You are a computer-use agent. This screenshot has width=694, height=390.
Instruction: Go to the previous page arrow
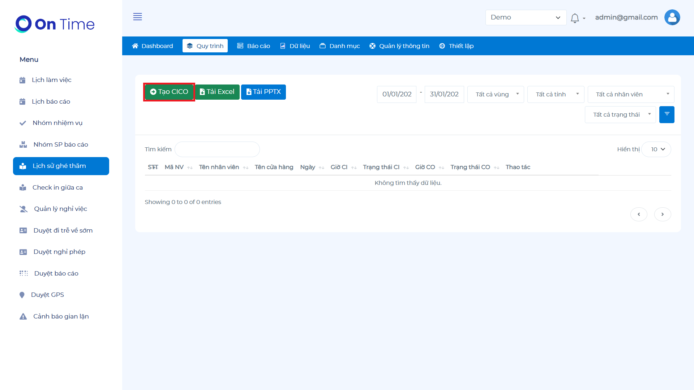point(639,214)
